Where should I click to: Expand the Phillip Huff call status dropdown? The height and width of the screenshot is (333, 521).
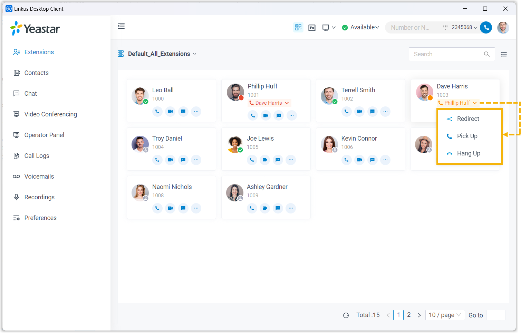[x=458, y=103]
